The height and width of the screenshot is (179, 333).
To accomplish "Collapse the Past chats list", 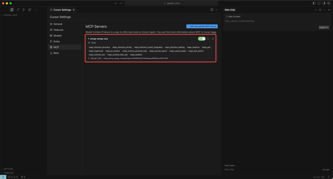I will [231, 165].
